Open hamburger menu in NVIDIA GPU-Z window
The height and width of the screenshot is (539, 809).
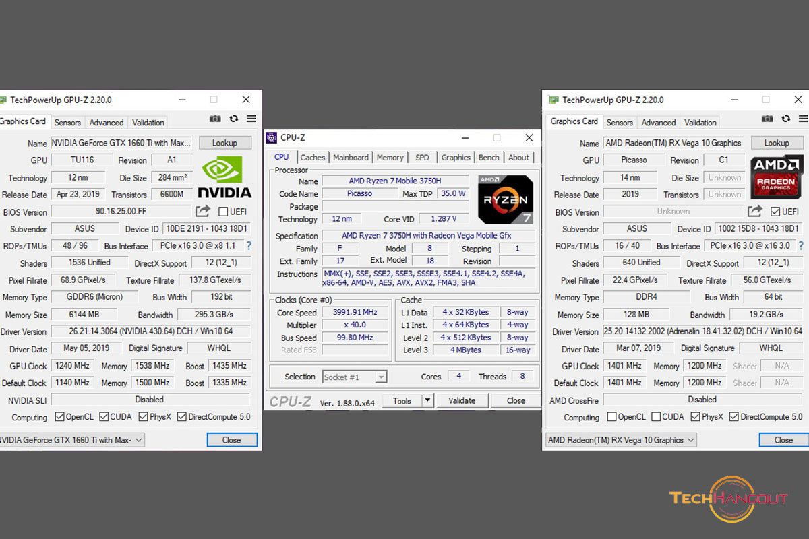(251, 119)
